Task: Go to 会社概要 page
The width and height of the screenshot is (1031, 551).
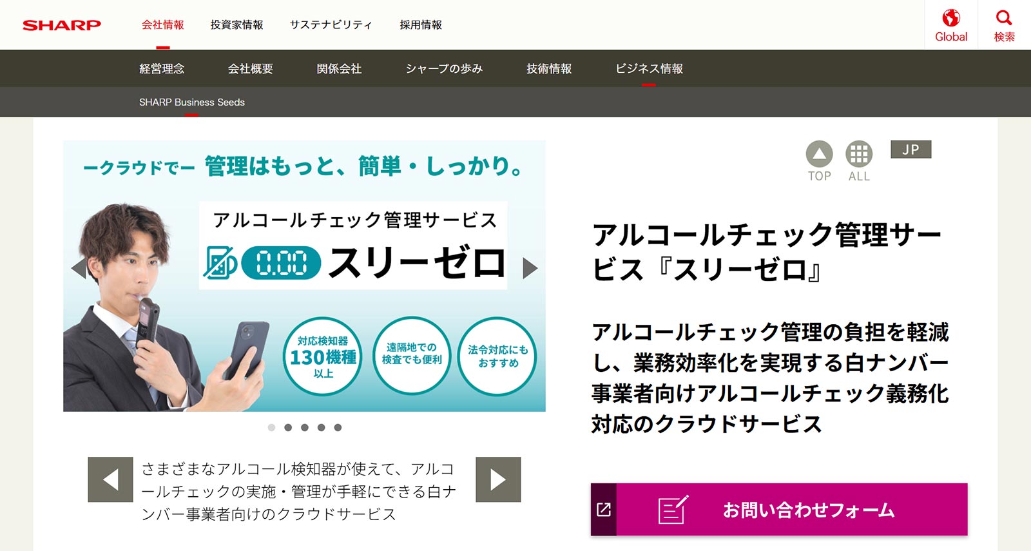Action: click(x=251, y=69)
